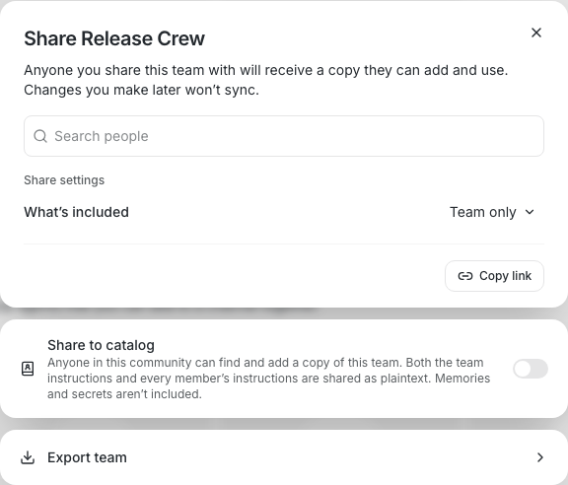The width and height of the screenshot is (568, 485).
Task: Click the chain link icon
Action: click(x=465, y=276)
